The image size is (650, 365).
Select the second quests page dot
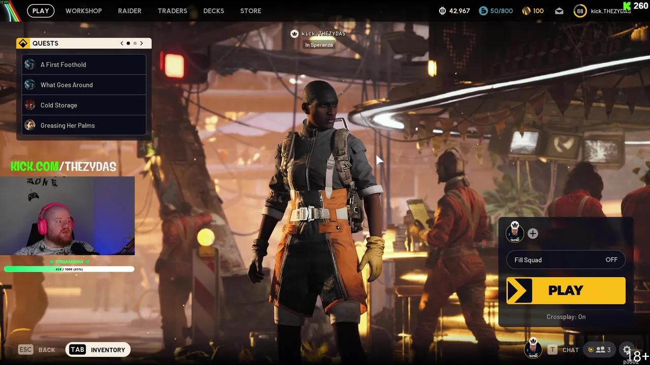(x=135, y=43)
